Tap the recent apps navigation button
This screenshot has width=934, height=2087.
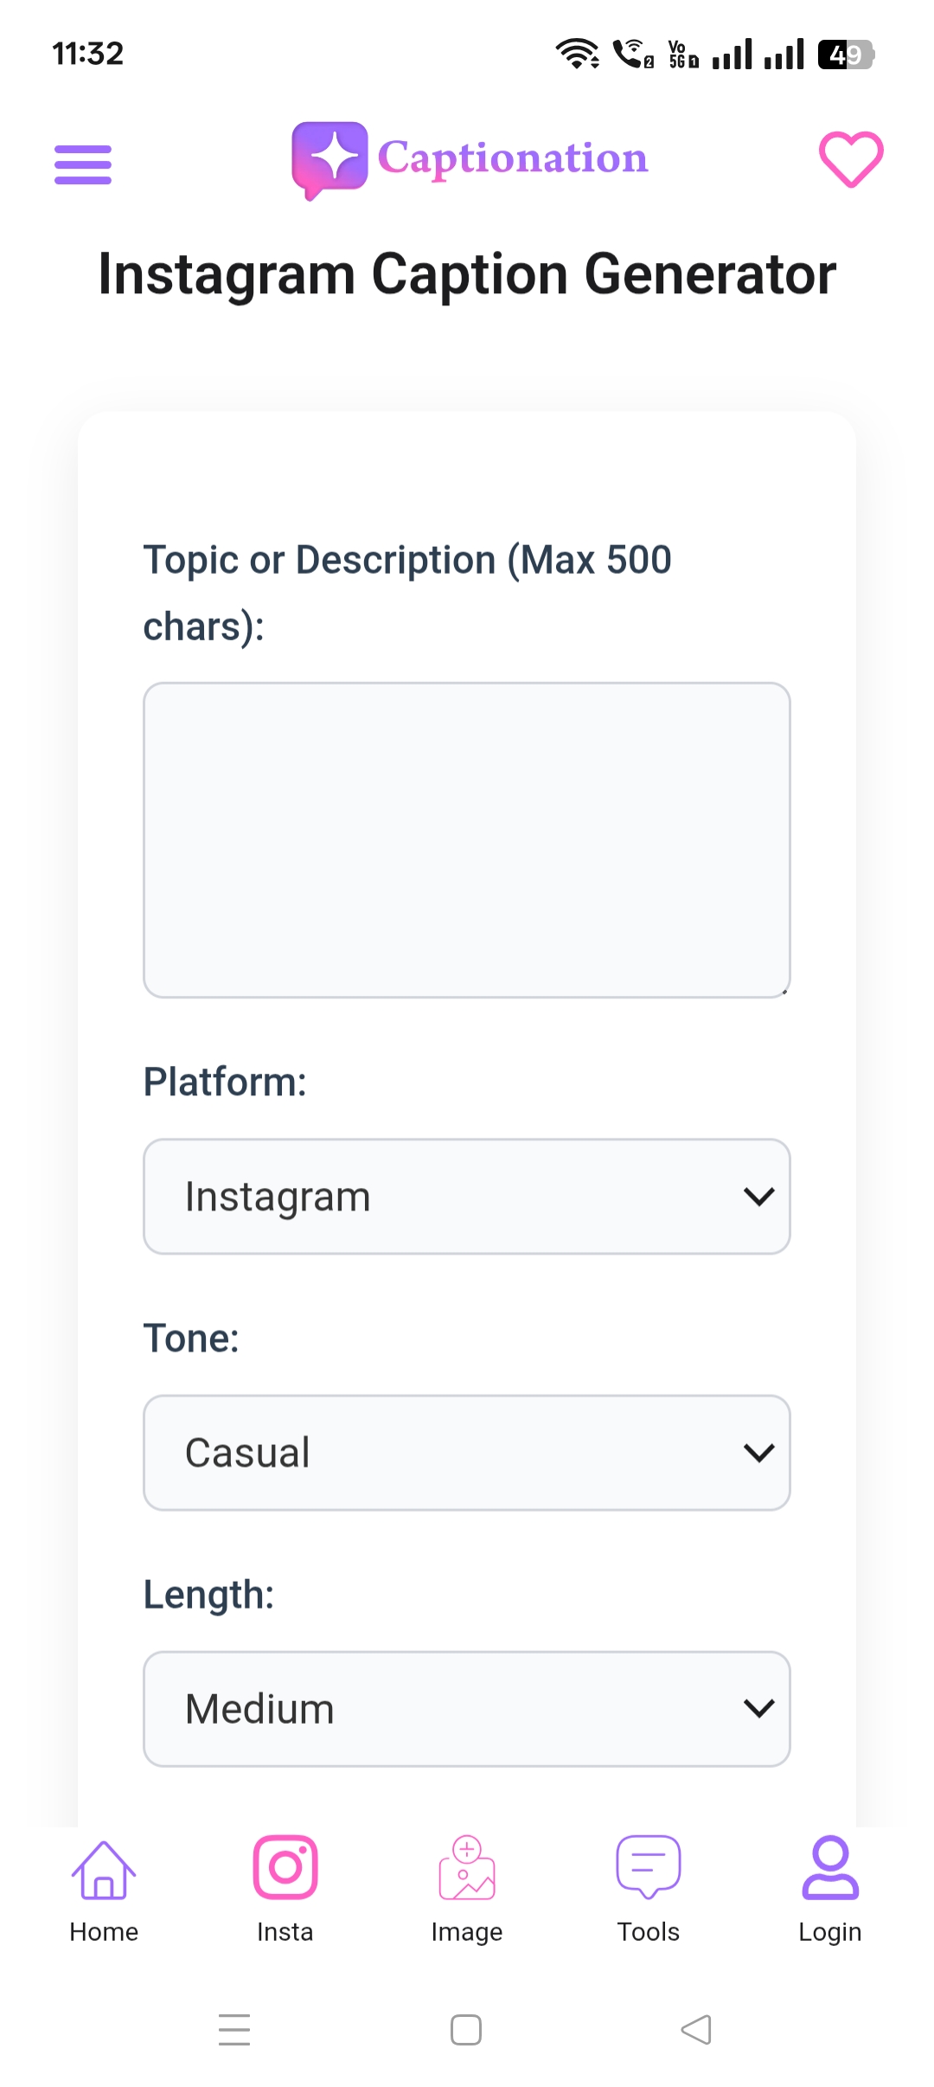coord(234,2029)
